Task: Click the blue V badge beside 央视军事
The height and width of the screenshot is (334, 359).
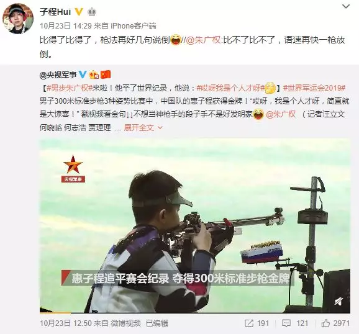Action: click(83, 74)
